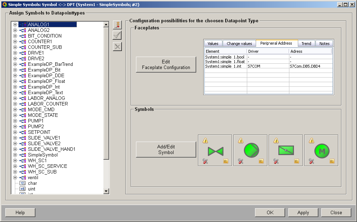Click the tools icon on the pump symbol tile
This screenshot has width=357, height=222.
tap(240, 161)
